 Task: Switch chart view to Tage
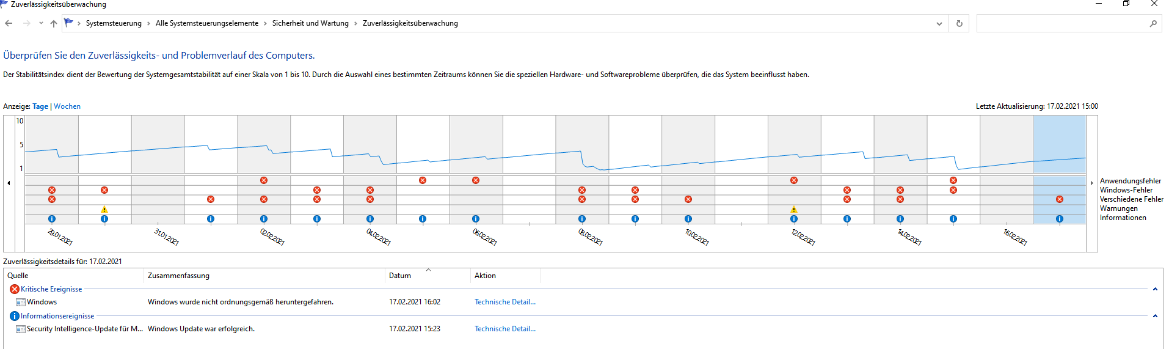pos(40,106)
